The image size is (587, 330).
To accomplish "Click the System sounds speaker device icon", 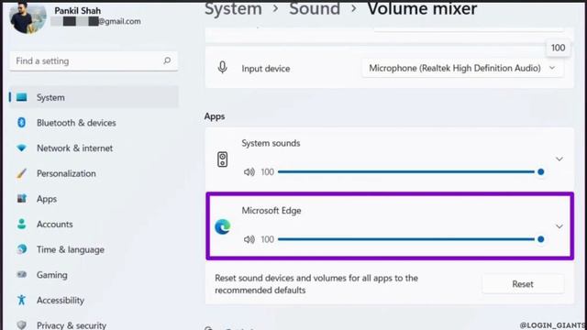I will 222,159.
